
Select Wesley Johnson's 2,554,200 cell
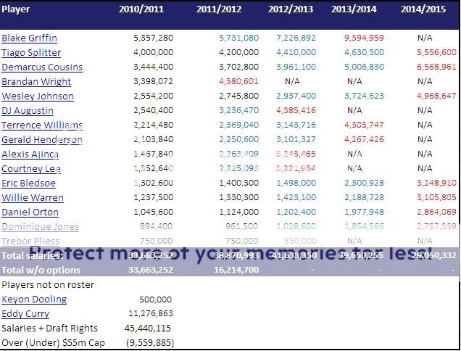pyautogui.click(x=153, y=96)
